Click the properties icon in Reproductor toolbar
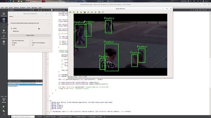Viewport: 211px width, 118px height. pyautogui.click(x=103, y=12)
